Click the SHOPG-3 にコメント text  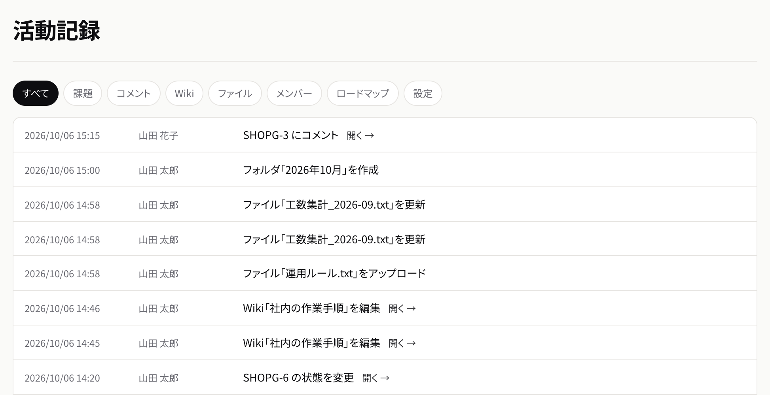291,135
